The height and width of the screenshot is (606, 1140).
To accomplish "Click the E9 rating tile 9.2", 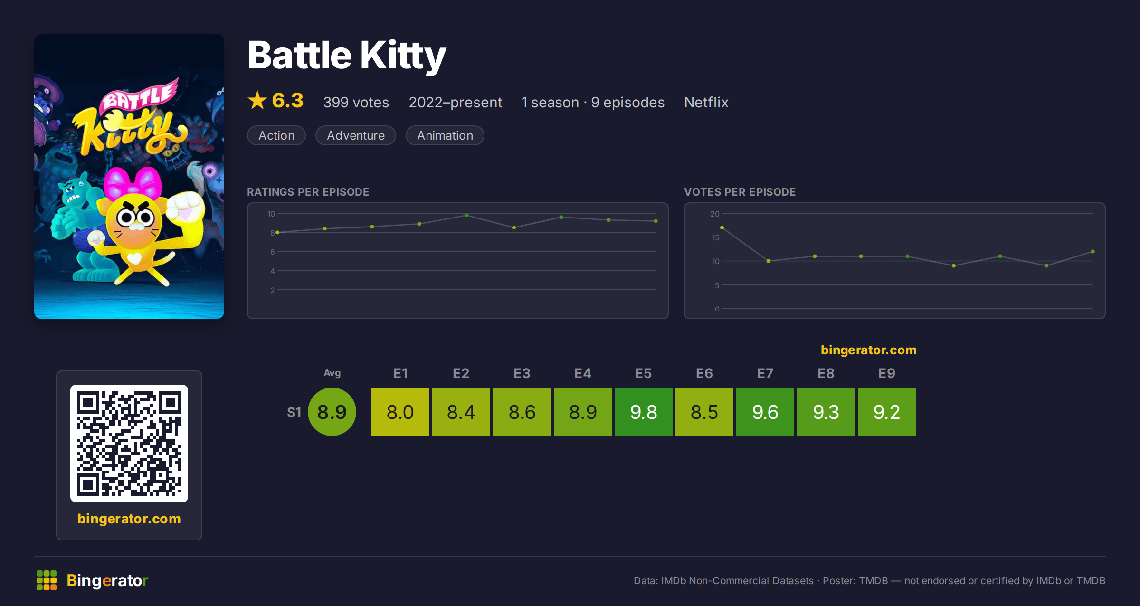I will point(887,412).
